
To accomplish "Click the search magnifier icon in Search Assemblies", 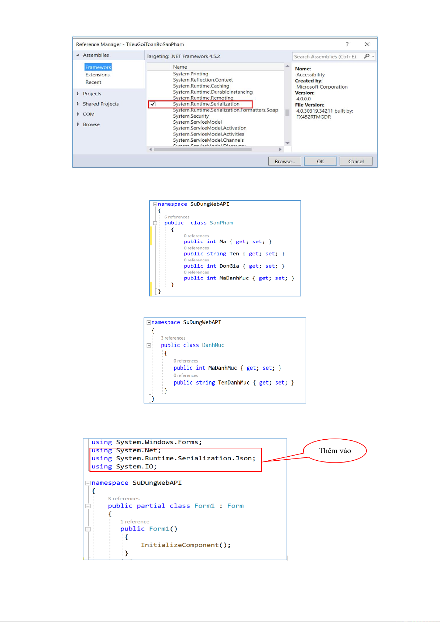I will click(x=366, y=56).
